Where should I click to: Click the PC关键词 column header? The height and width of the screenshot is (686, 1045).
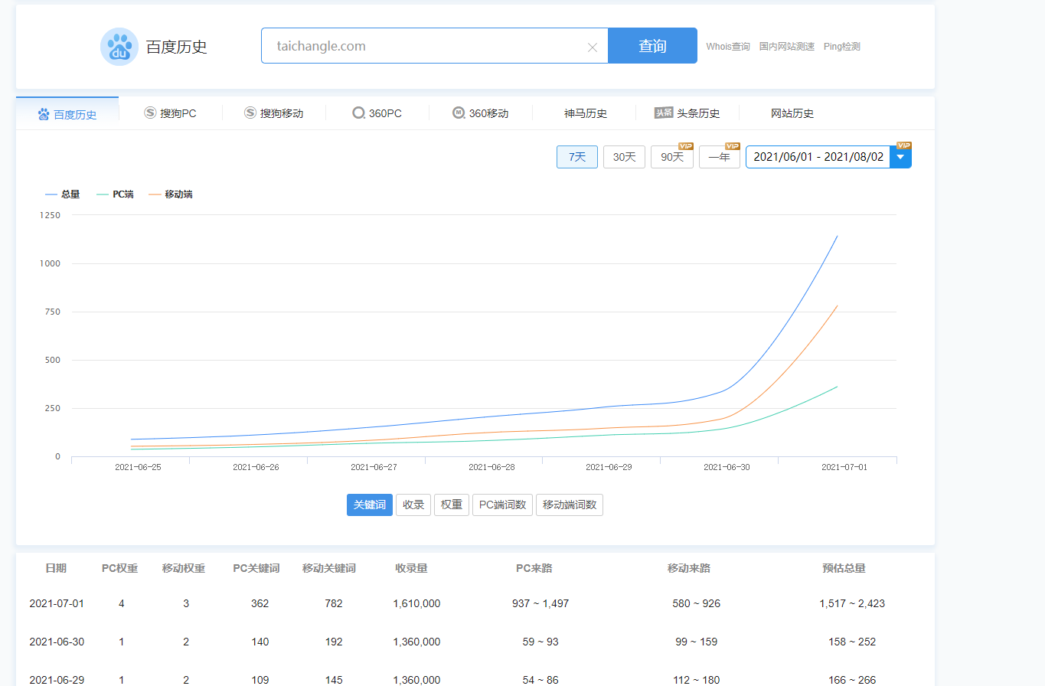click(x=256, y=568)
